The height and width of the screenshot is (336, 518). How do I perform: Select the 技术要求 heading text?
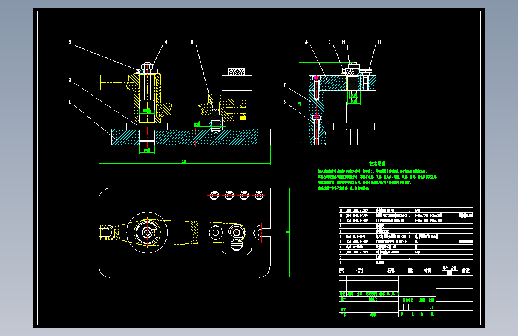click(x=377, y=163)
